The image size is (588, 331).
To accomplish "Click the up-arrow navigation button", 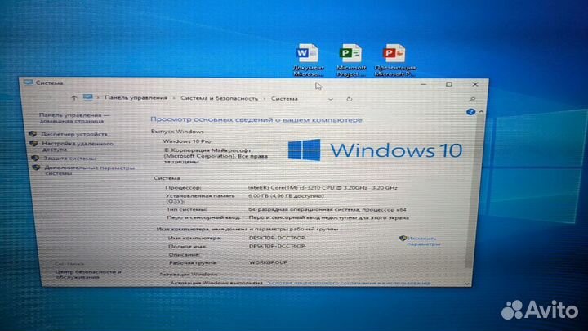I will click(x=74, y=98).
